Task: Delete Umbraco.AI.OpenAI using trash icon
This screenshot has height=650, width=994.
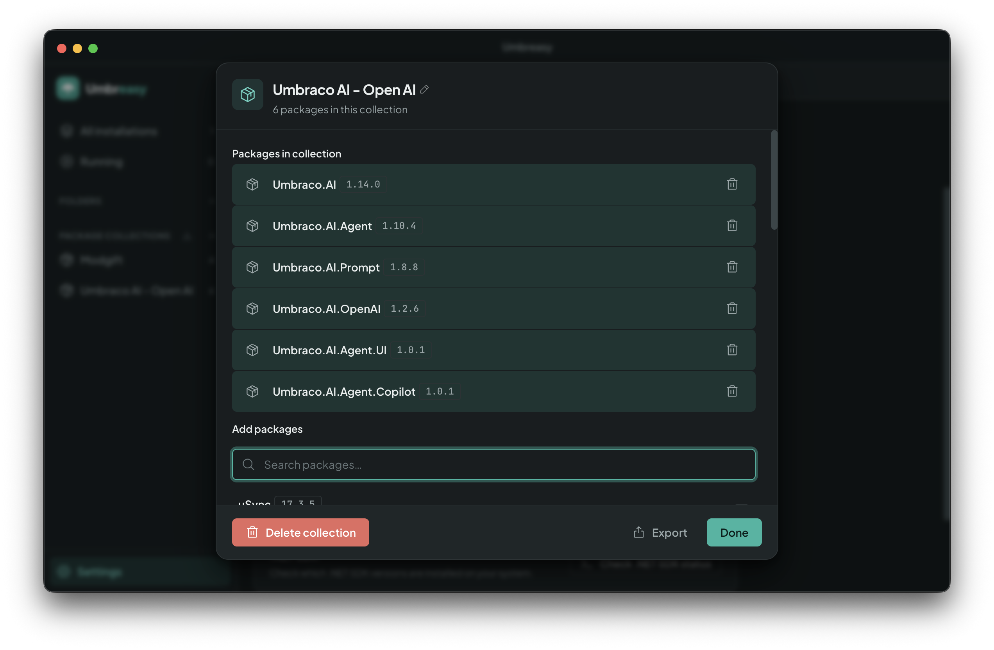Action: click(x=732, y=308)
